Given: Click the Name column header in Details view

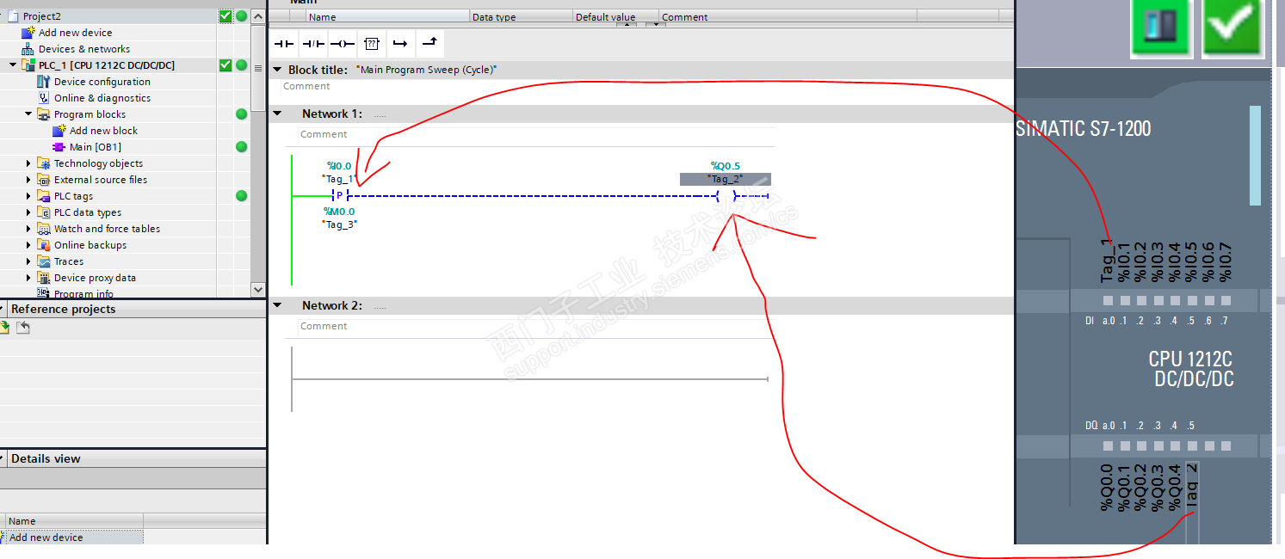Looking at the screenshot, I should coord(74,520).
